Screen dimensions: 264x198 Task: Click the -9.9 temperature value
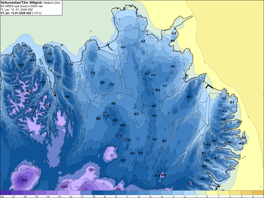[x=49, y=61]
